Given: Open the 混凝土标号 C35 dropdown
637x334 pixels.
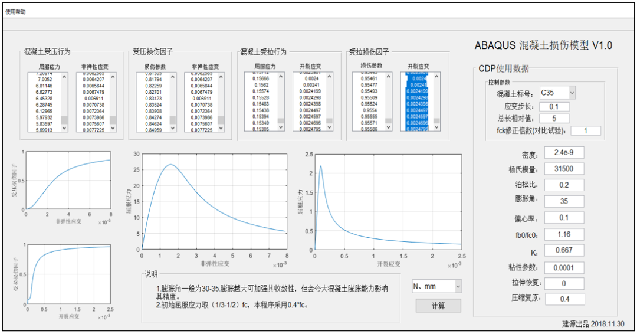Looking at the screenshot, I should point(557,93).
